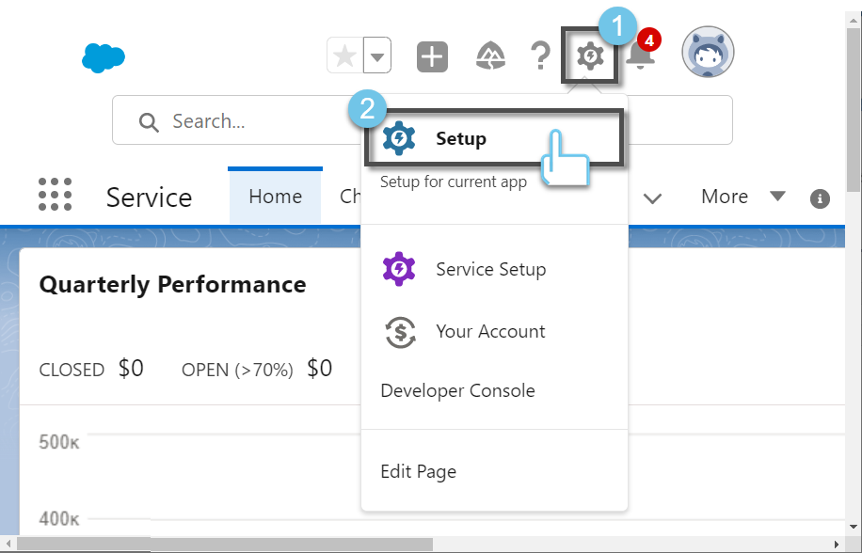Click the vertical scrollbar thumb
862x553 pixels.
pyautogui.click(x=854, y=109)
